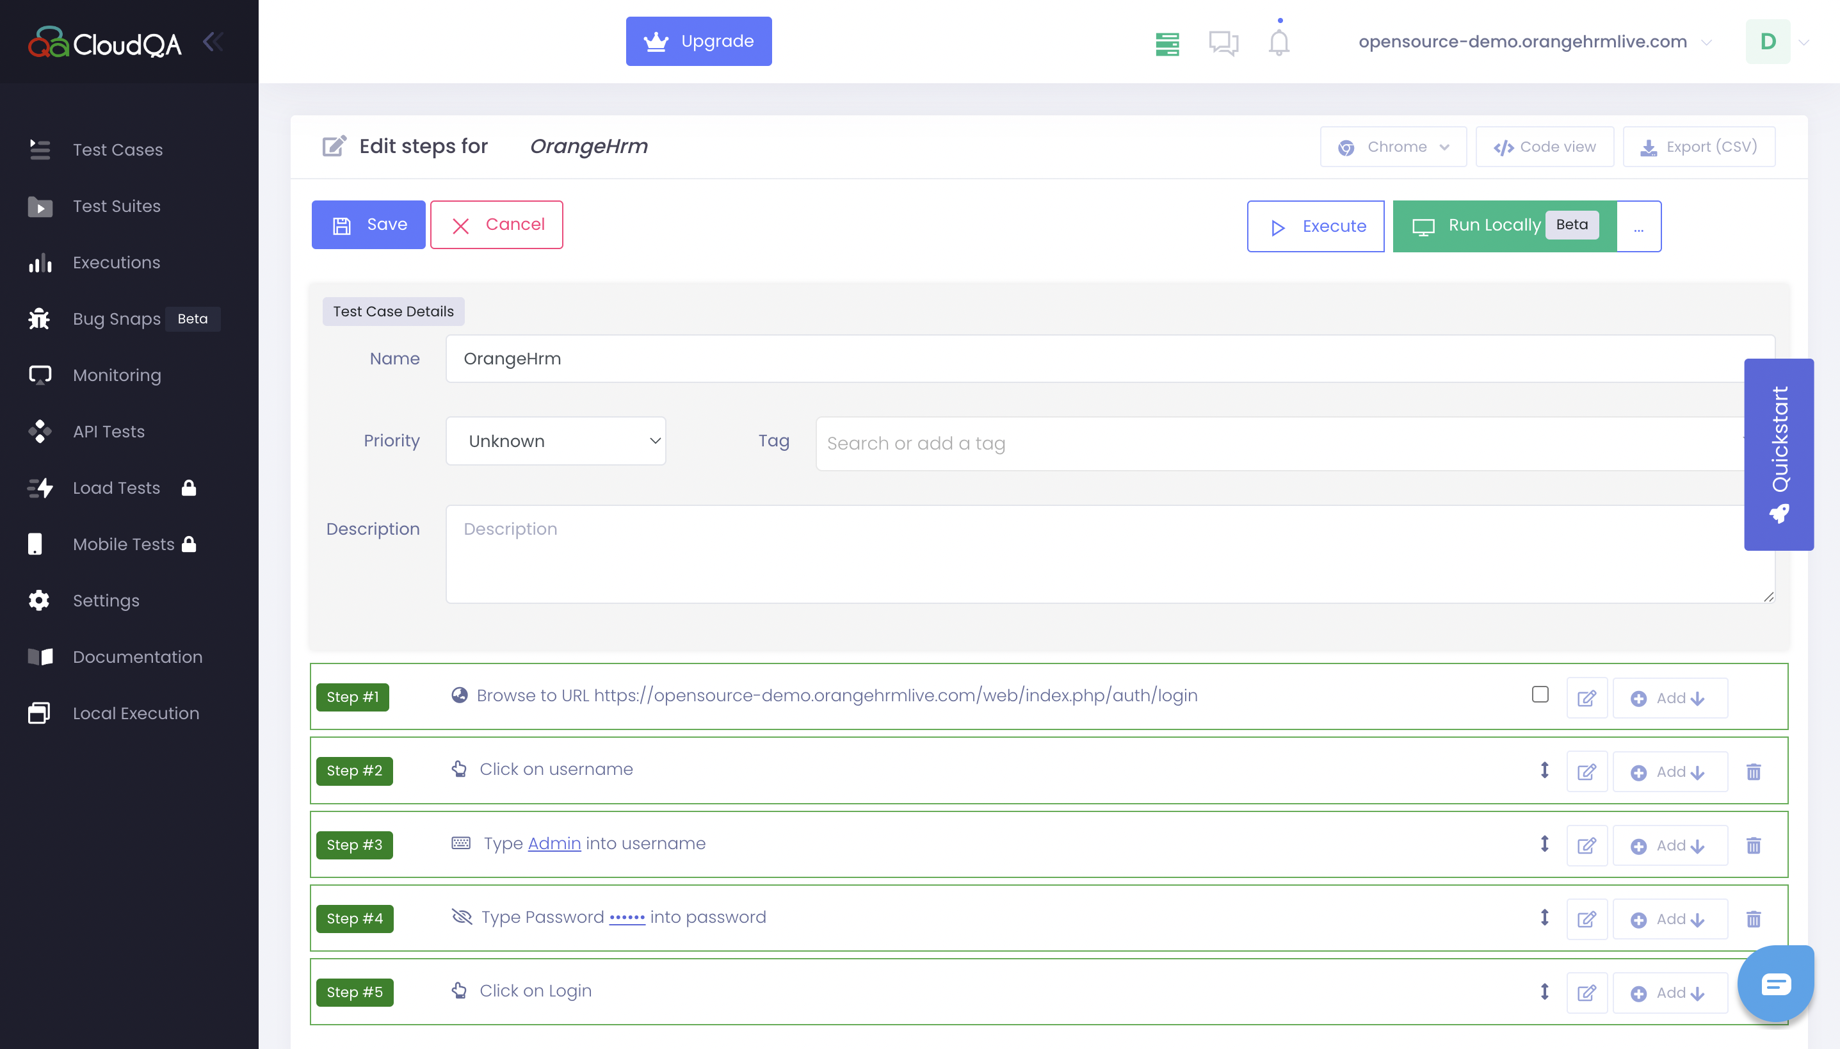Open Bug Snaps in sidebar

click(x=117, y=318)
